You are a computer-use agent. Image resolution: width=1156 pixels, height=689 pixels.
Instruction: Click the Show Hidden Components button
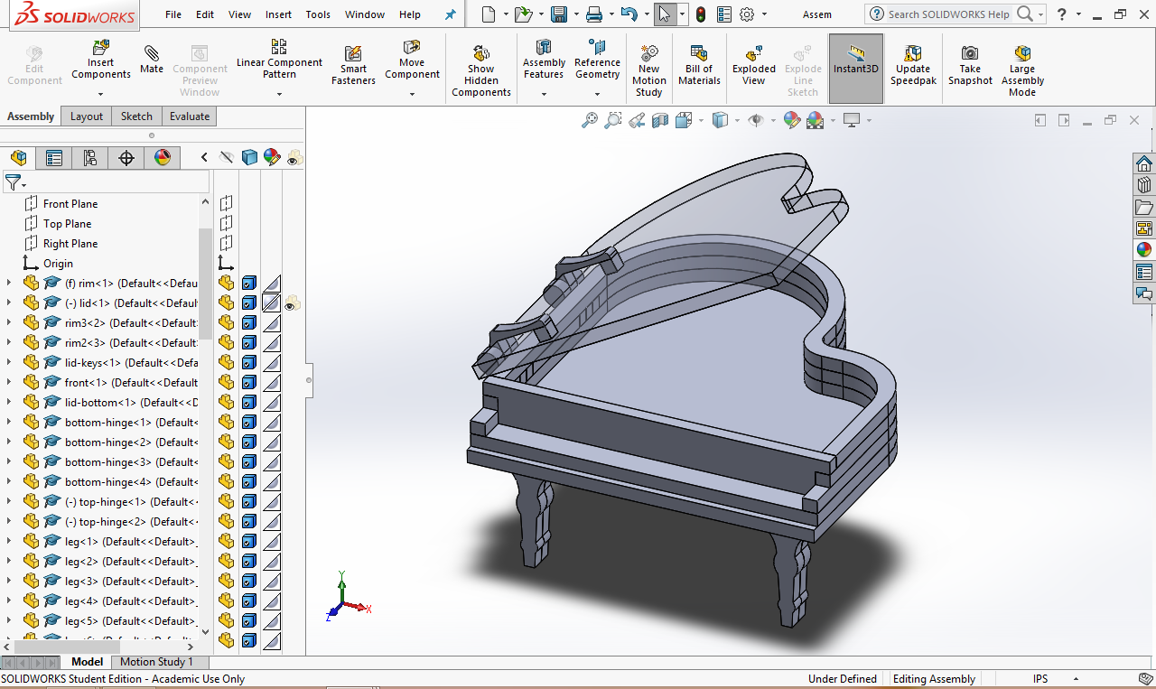[481, 70]
